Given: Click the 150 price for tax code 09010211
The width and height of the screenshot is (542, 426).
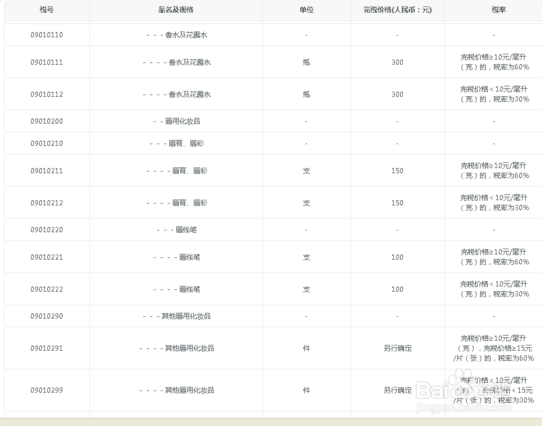Looking at the screenshot, I should tap(397, 170).
